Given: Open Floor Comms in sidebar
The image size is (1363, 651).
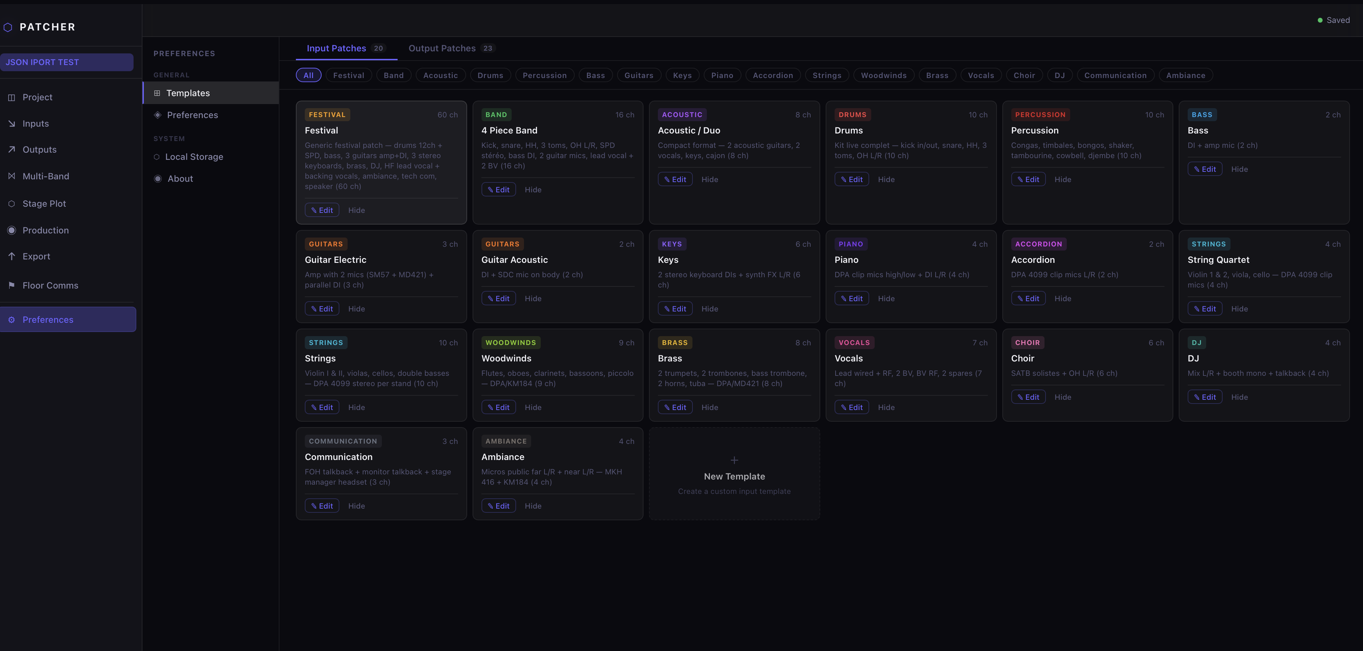Looking at the screenshot, I should [x=68, y=285].
